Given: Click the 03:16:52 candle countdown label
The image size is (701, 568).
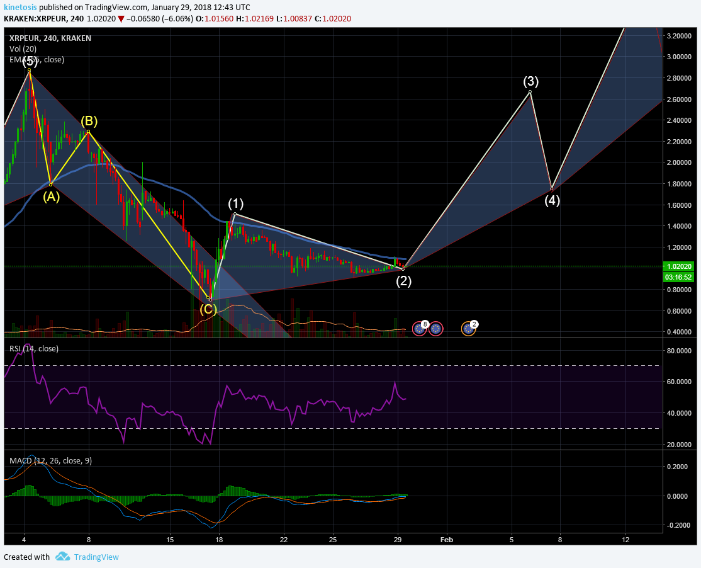Looking at the screenshot, I should (x=678, y=277).
